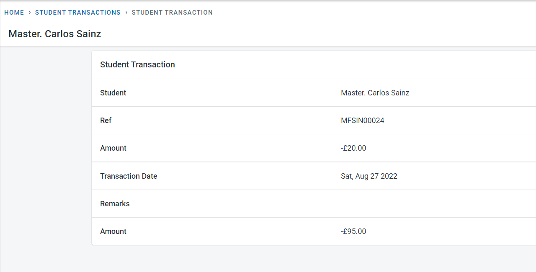
Task: Select the -£20.00 amount value
Action: 353,148
